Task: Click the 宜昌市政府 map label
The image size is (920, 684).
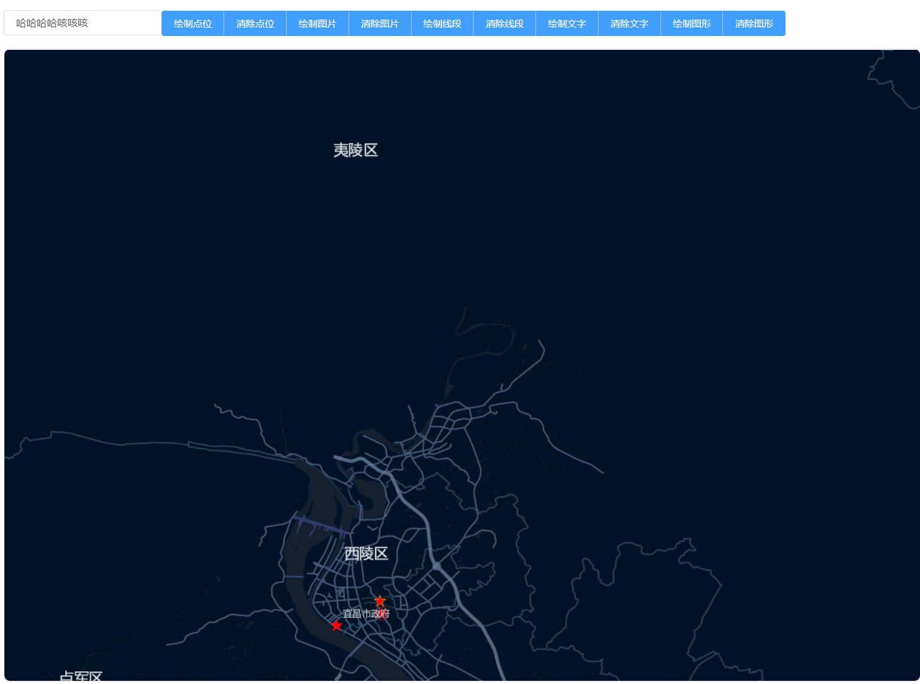Action: tap(366, 613)
